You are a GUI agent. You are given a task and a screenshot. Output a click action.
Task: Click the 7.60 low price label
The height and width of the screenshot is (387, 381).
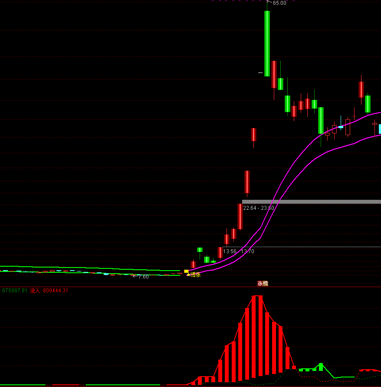[143, 277]
